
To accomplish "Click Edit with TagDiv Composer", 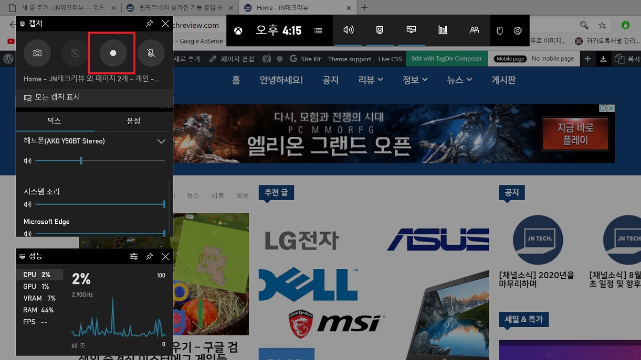I will 447,59.
